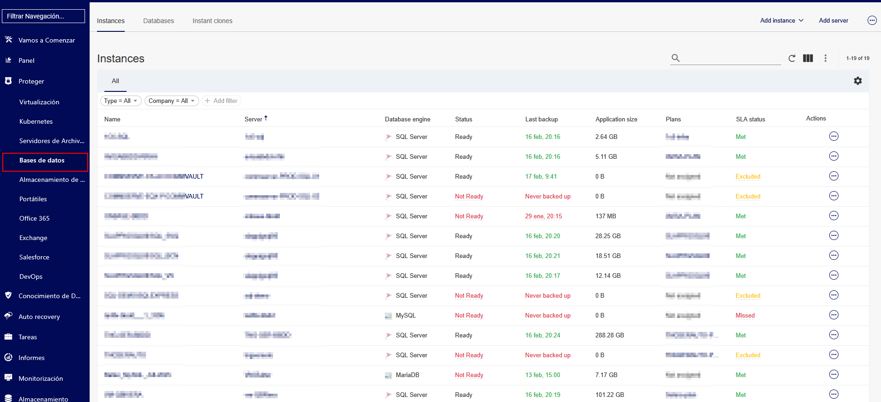Click the Proteger shield icon

8,81
